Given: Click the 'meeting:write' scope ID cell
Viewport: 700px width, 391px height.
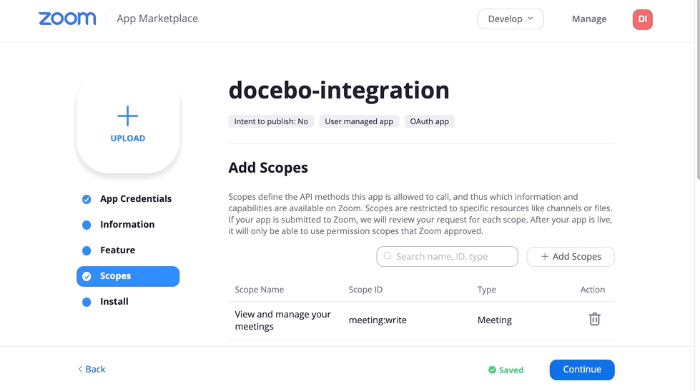Looking at the screenshot, I should coord(378,320).
